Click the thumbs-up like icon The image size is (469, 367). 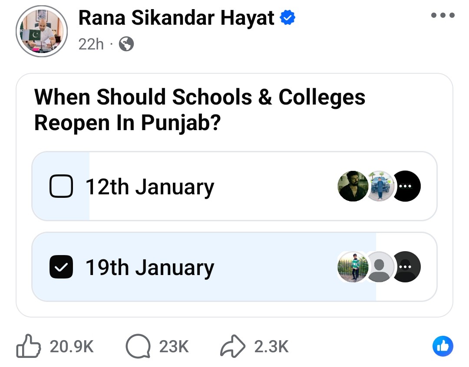[28, 346]
